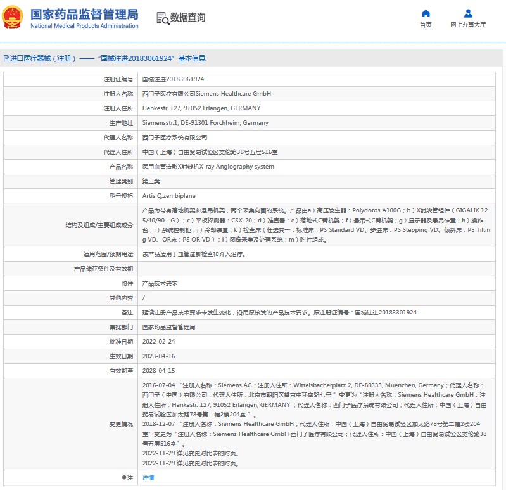Click 网上办事大厅 label text
Viewport: 506px width, 490px height.
[468, 25]
